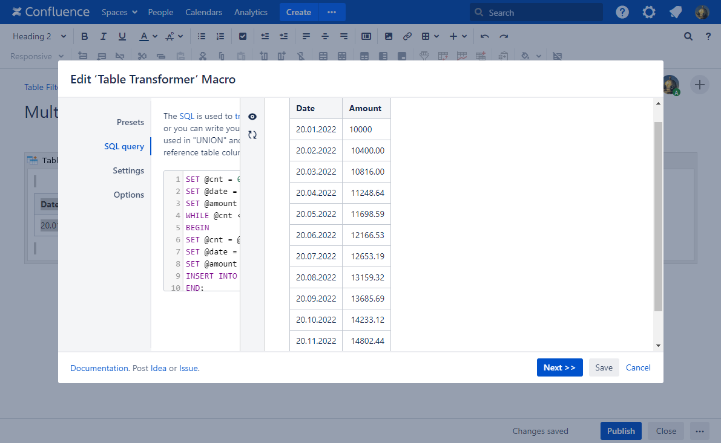721x443 pixels.
Task: Click in the Search field
Action: pyautogui.click(x=536, y=13)
